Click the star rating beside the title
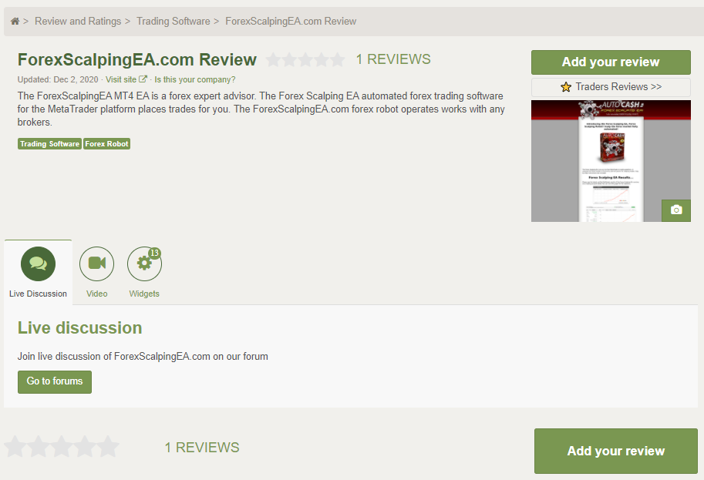 click(306, 59)
